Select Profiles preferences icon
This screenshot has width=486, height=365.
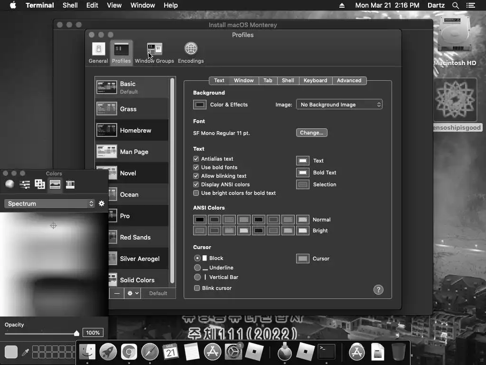(x=121, y=52)
